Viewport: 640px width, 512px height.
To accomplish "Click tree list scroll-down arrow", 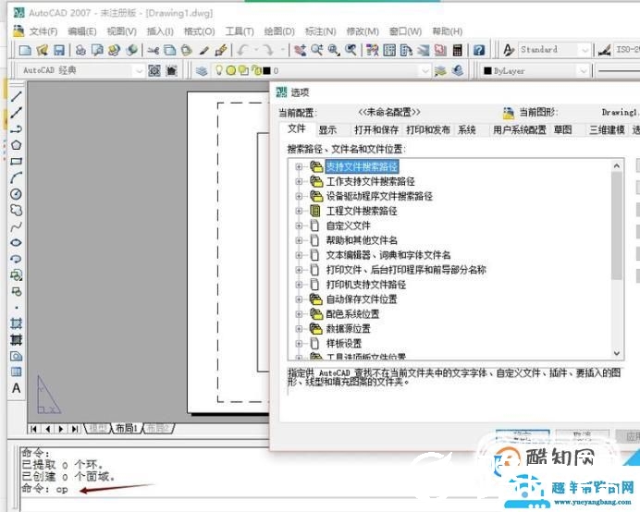I will click(617, 353).
